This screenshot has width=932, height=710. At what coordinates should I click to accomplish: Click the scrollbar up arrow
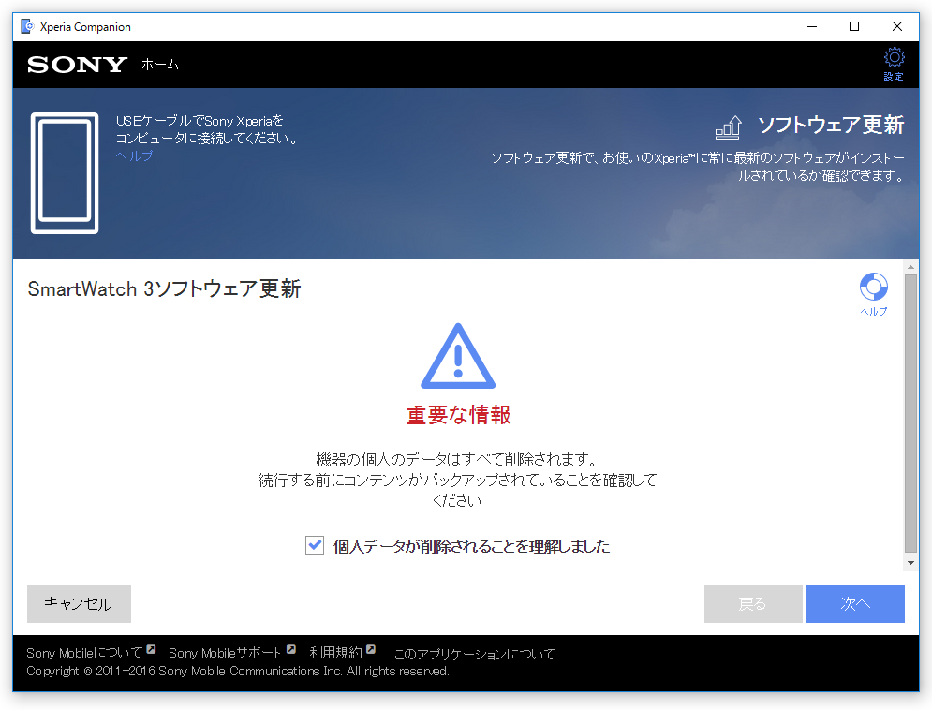[910, 267]
